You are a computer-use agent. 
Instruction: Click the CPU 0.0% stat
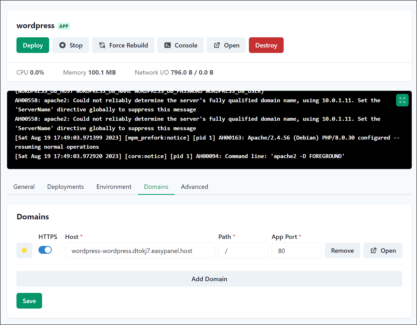coord(30,73)
